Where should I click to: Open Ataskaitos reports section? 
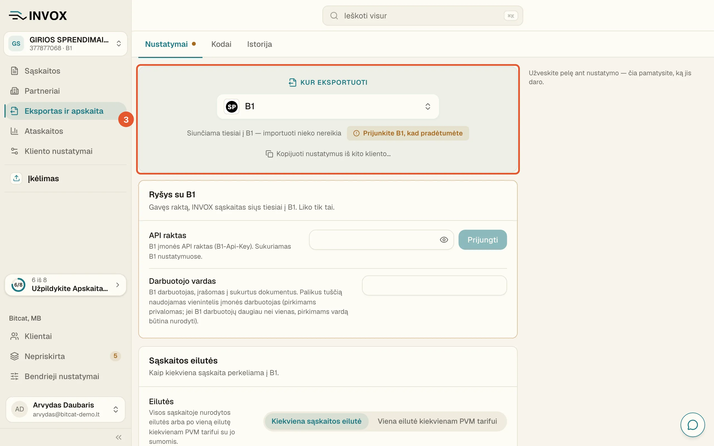[x=66, y=131]
